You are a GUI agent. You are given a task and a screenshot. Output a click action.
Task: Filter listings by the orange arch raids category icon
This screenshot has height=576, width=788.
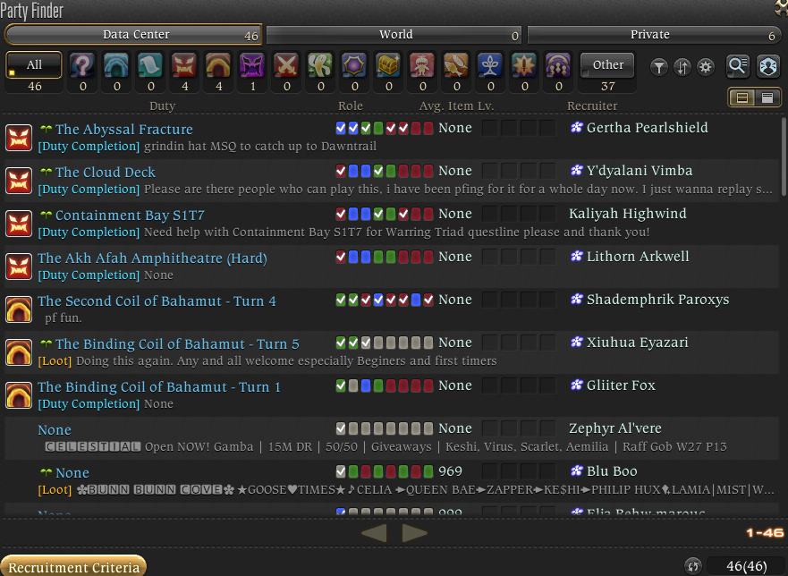[218, 65]
